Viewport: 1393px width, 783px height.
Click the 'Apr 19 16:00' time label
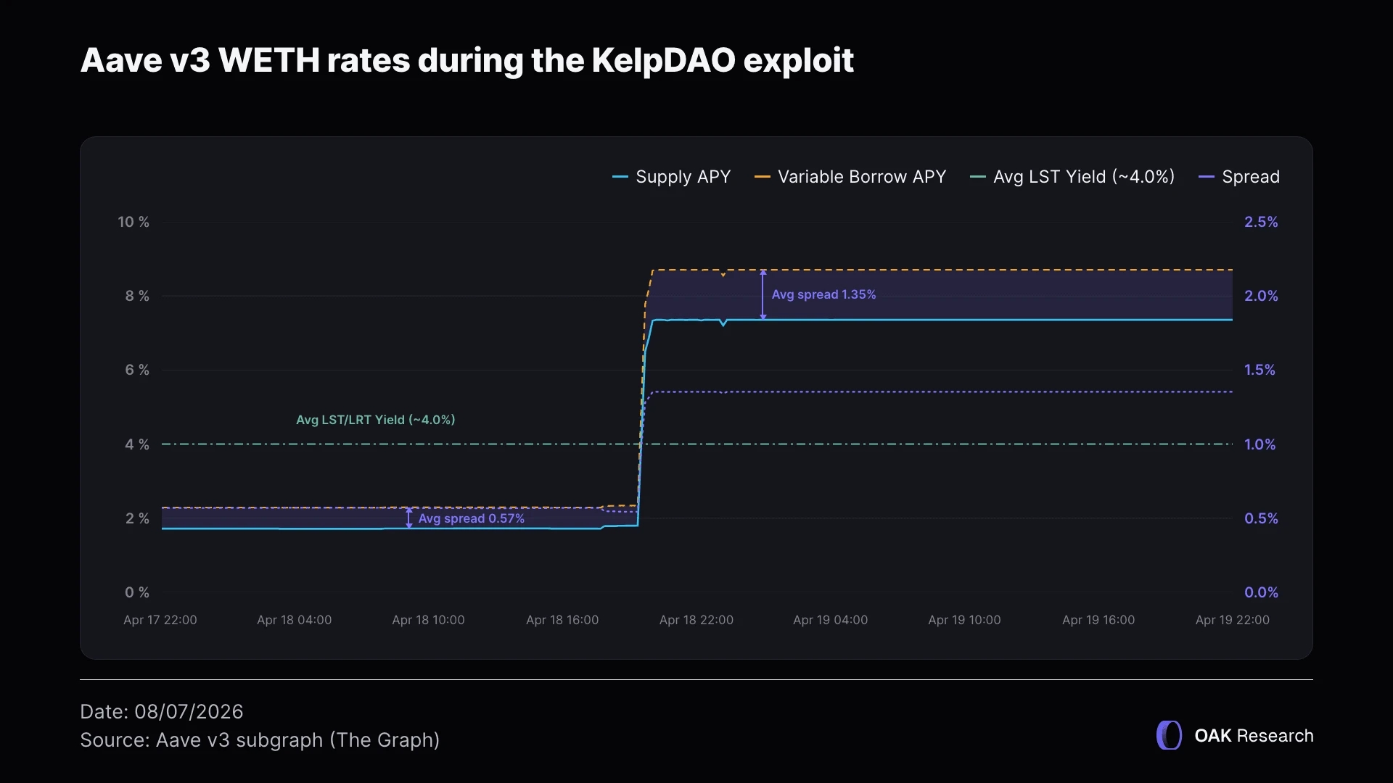(1098, 620)
